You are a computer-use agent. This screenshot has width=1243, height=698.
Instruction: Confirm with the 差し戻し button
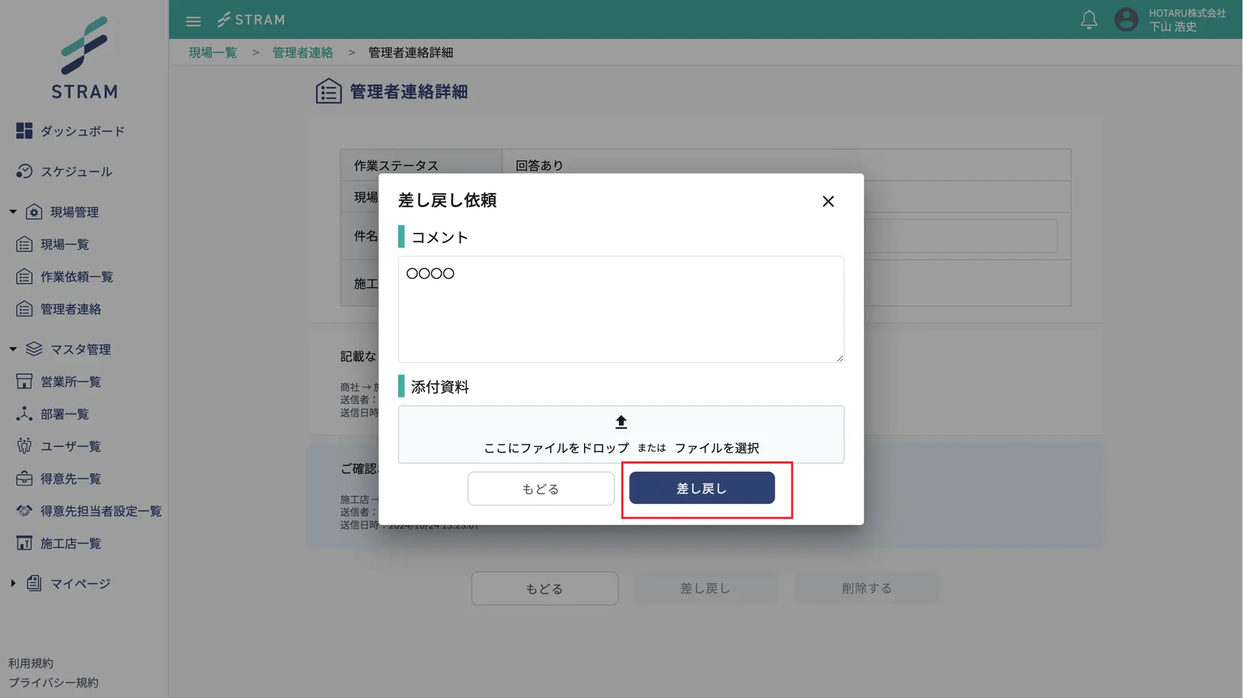701,488
